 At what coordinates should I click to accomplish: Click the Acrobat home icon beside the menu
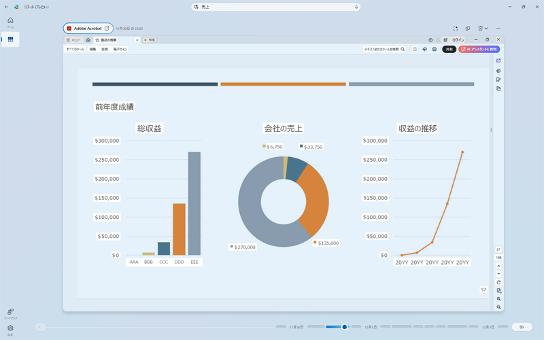[88, 40]
